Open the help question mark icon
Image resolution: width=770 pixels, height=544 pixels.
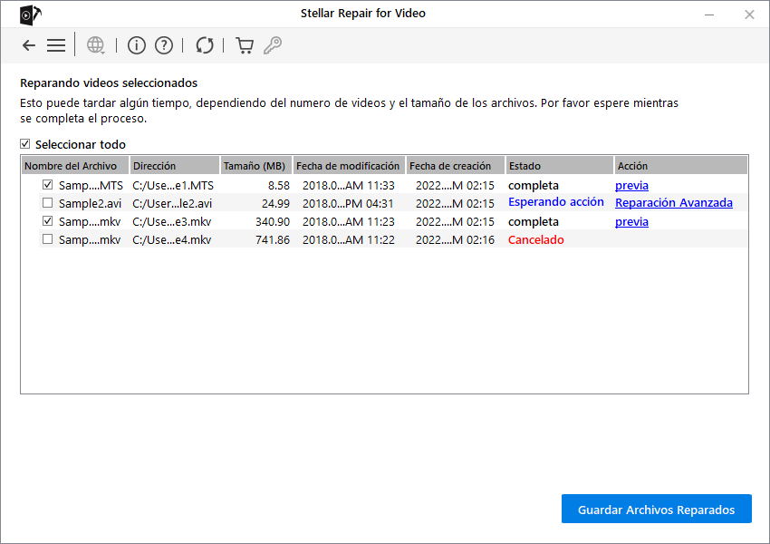point(164,45)
